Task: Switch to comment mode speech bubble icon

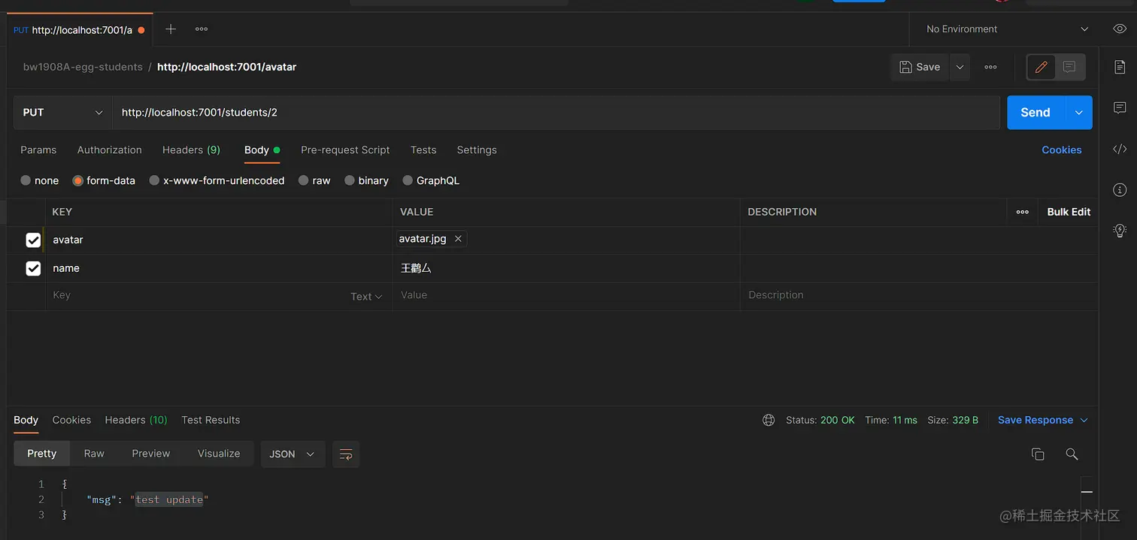Action: [x=1069, y=68]
